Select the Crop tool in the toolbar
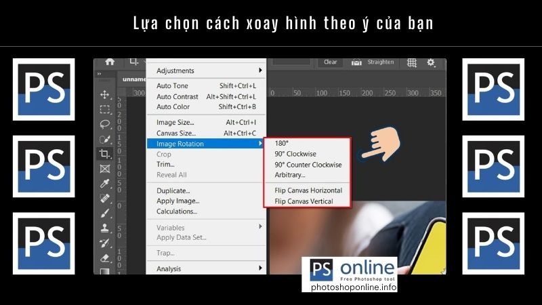Image resolution: width=542 pixels, height=305 pixels. (x=105, y=154)
